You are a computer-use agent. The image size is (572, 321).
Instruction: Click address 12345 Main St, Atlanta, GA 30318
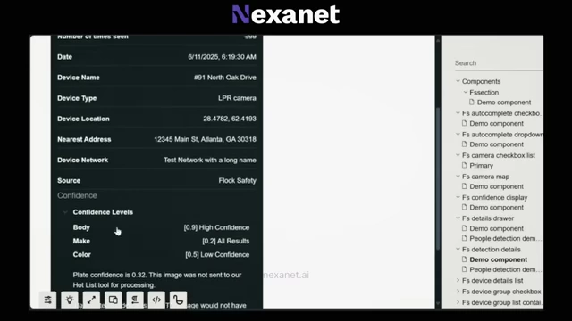pyautogui.click(x=205, y=139)
